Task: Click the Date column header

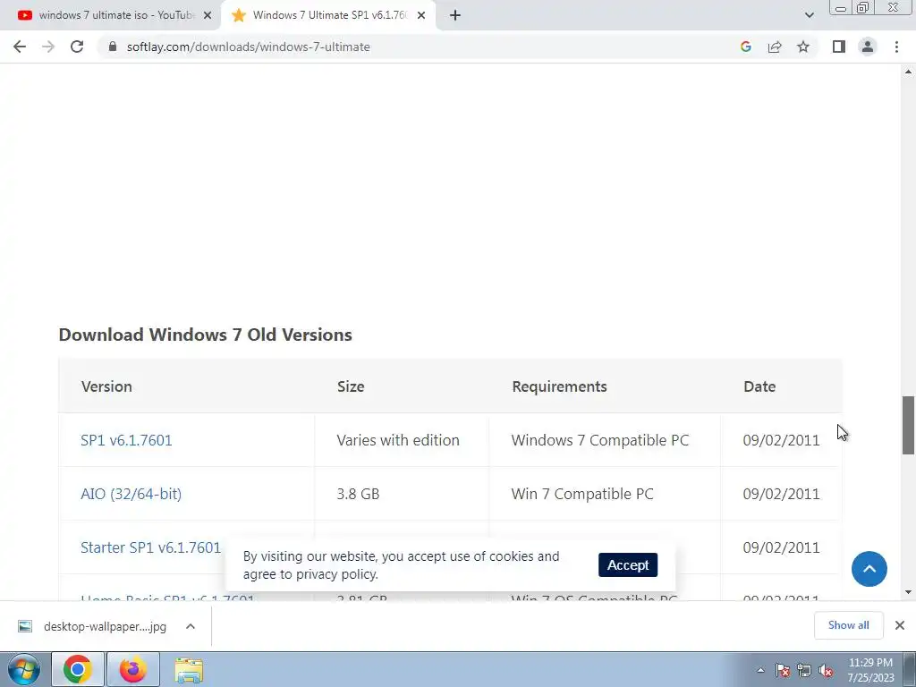Action: (759, 386)
